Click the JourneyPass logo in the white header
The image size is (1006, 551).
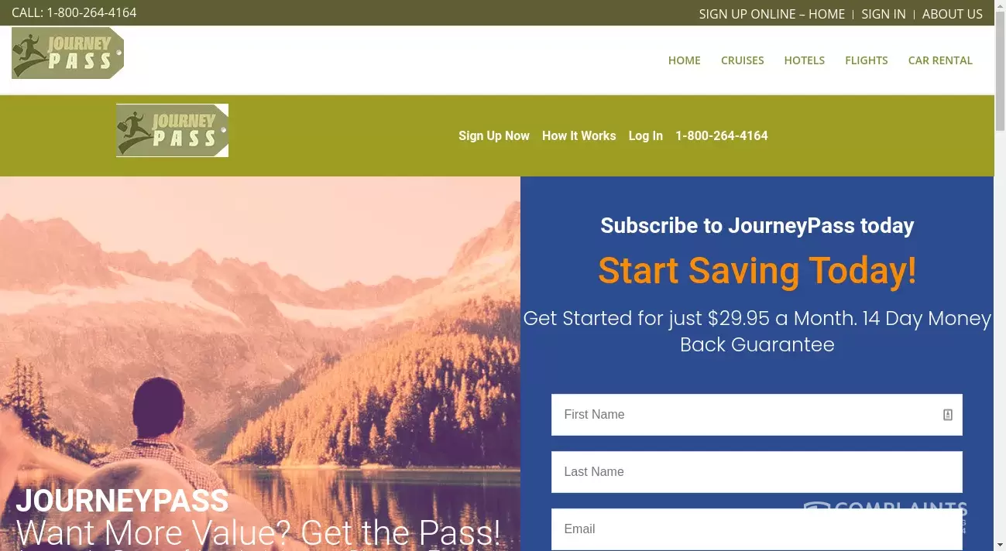[67, 53]
